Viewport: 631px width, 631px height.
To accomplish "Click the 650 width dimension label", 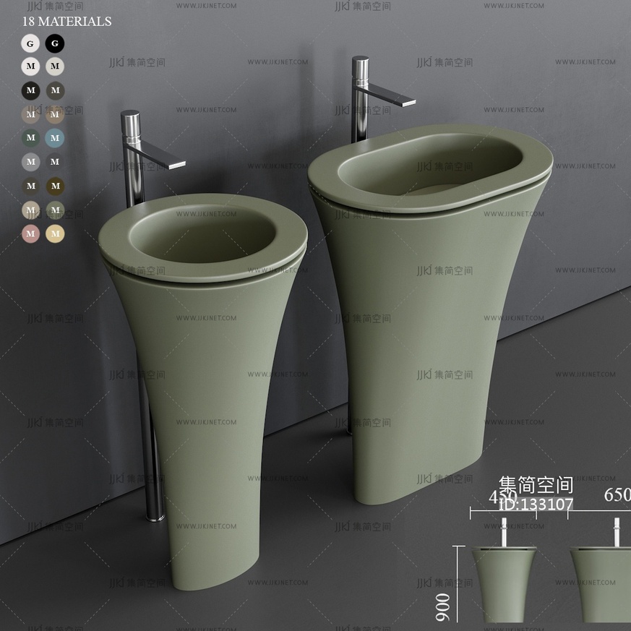I will (617, 494).
